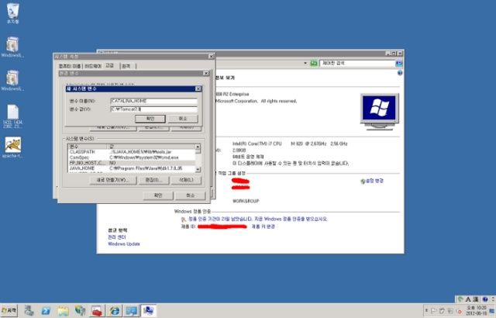Select the apache-tomcat desktop icon
This screenshot has height=318, width=496.
pyautogui.click(x=12, y=147)
